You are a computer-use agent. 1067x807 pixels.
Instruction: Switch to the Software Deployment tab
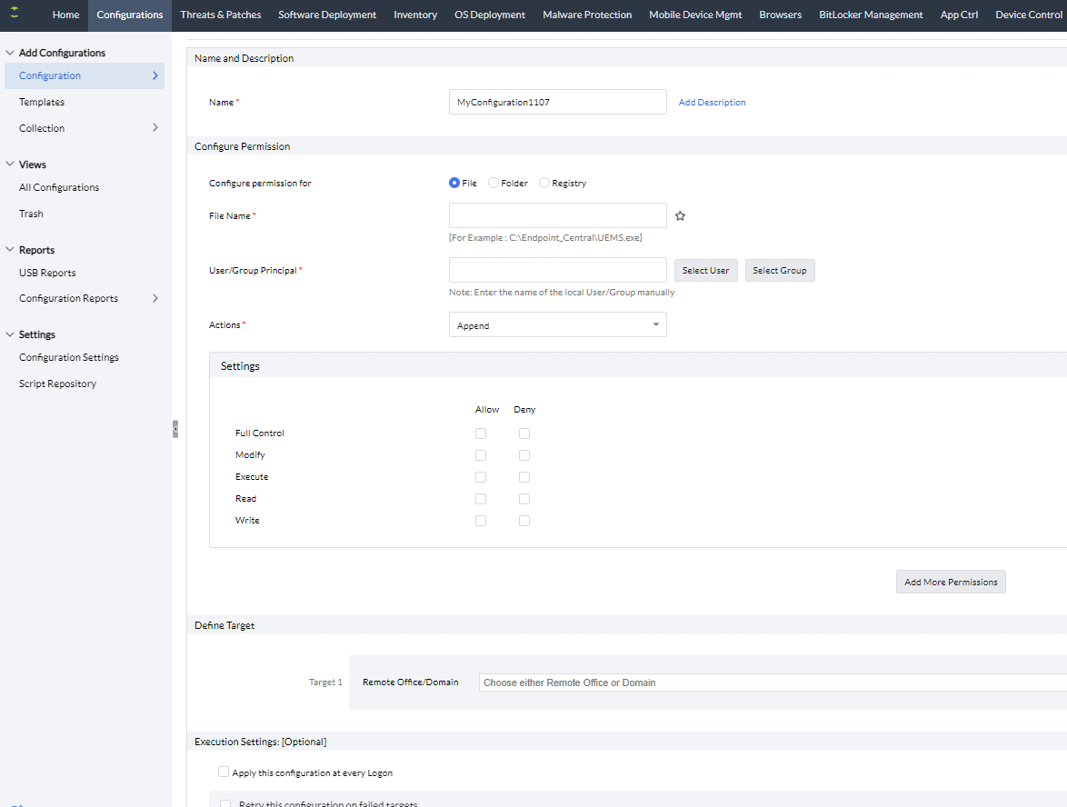(327, 15)
